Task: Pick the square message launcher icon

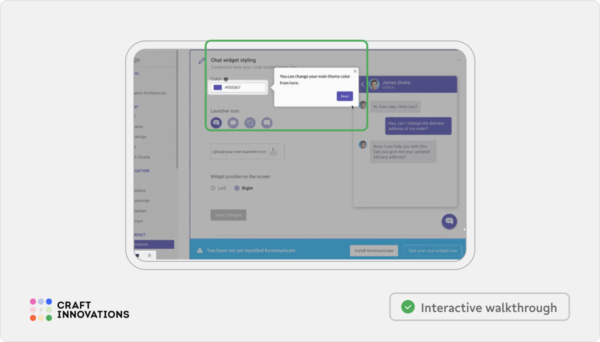Action: coord(266,122)
